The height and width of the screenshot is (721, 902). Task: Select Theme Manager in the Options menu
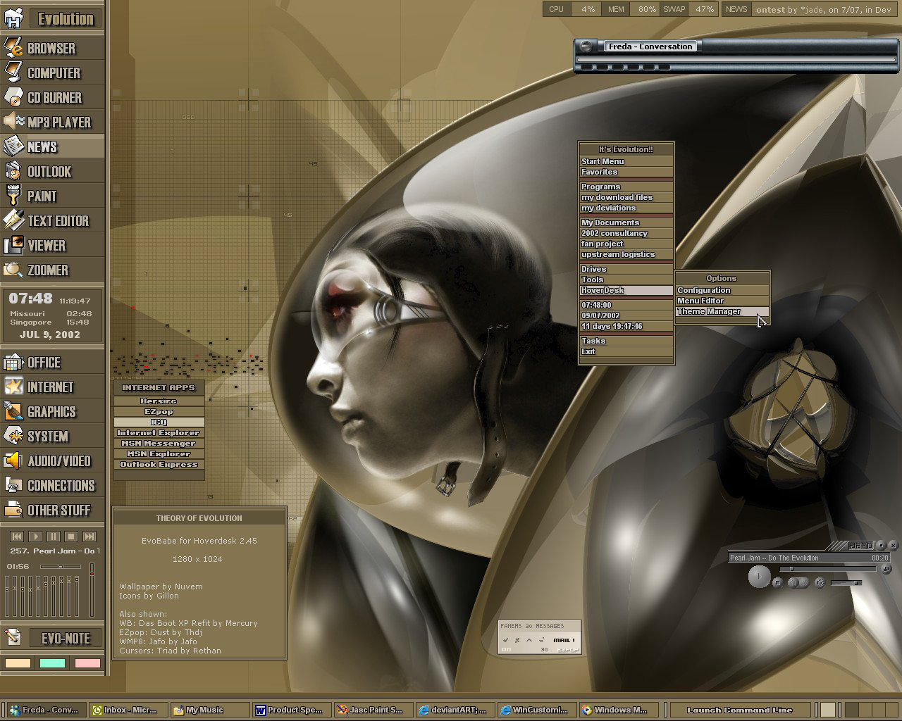coord(722,311)
